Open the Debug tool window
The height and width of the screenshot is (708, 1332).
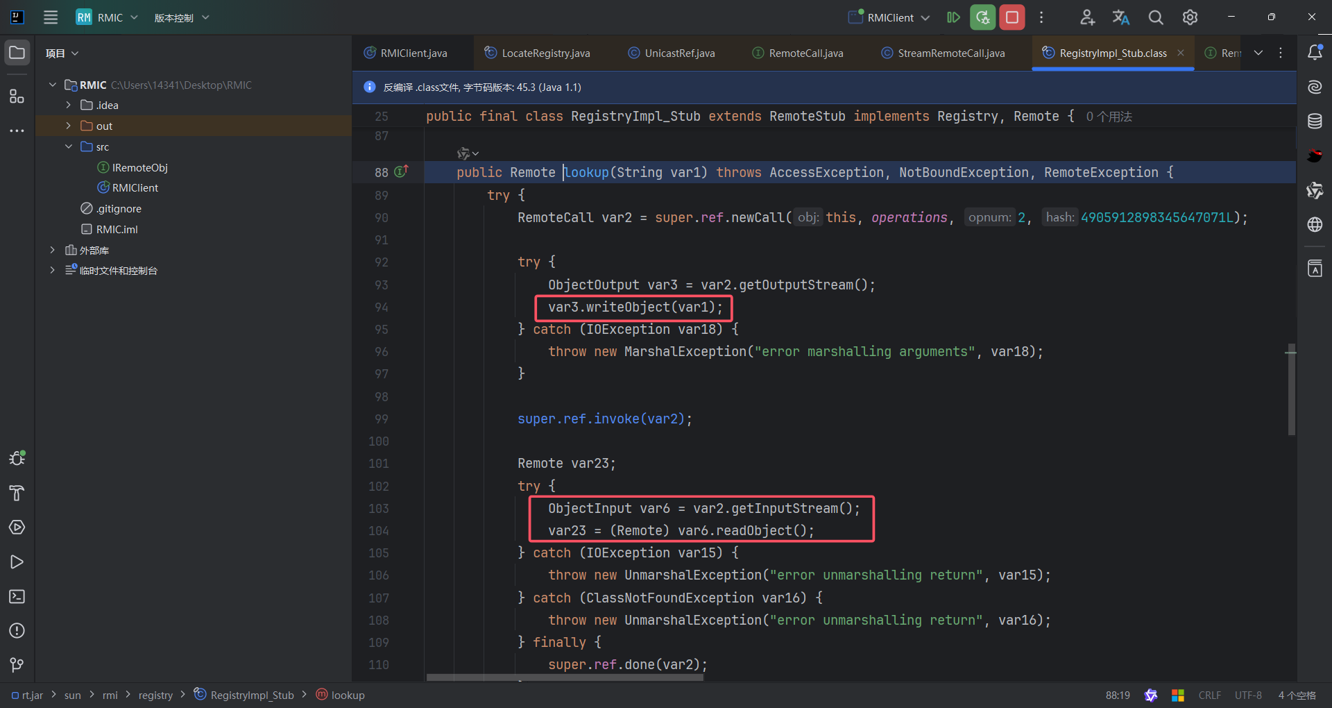click(17, 458)
